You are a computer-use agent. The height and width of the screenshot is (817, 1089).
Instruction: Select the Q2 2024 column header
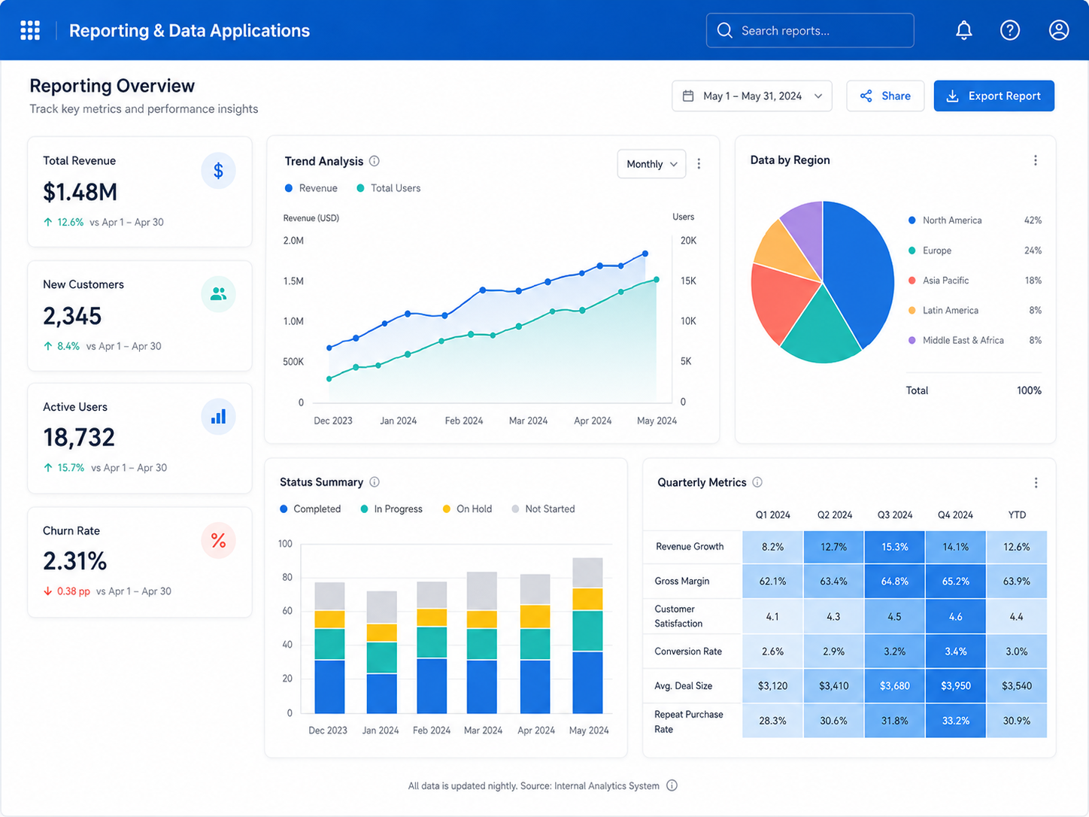(835, 515)
